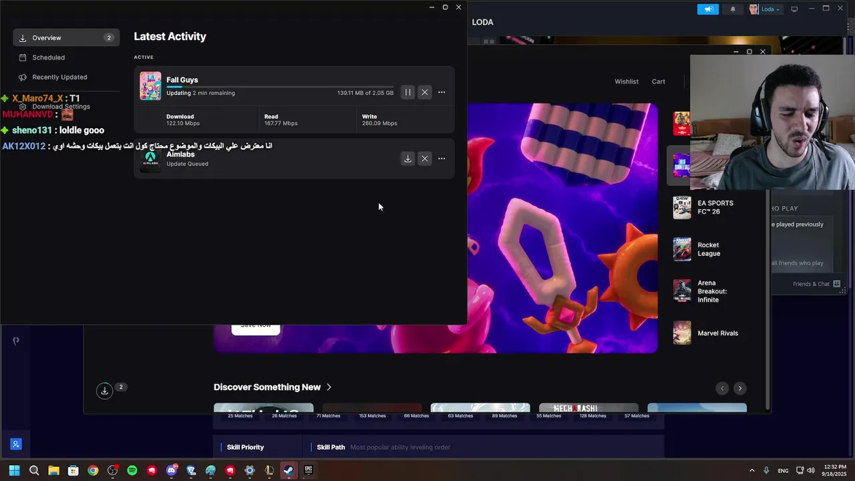Click the EA SPORTS FC 26 thumbnail

click(x=682, y=207)
